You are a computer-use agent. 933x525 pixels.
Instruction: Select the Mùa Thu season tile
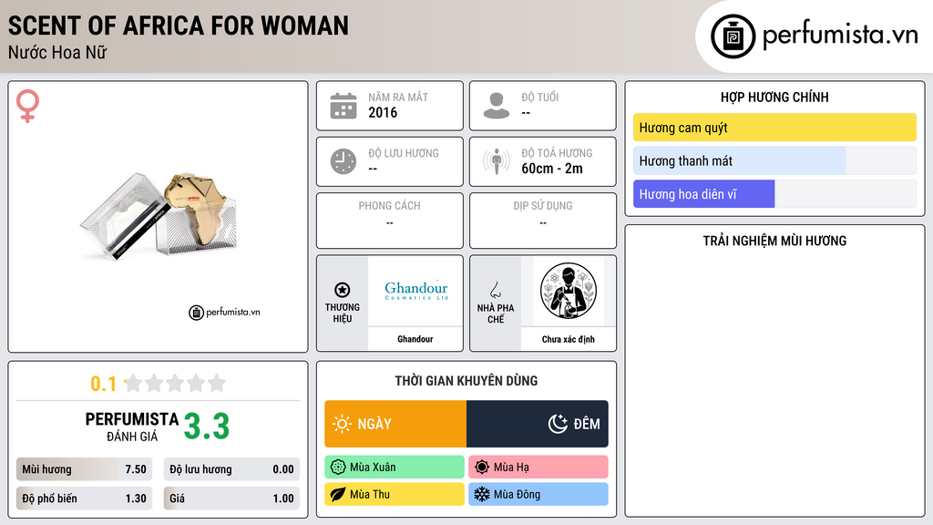click(395, 494)
